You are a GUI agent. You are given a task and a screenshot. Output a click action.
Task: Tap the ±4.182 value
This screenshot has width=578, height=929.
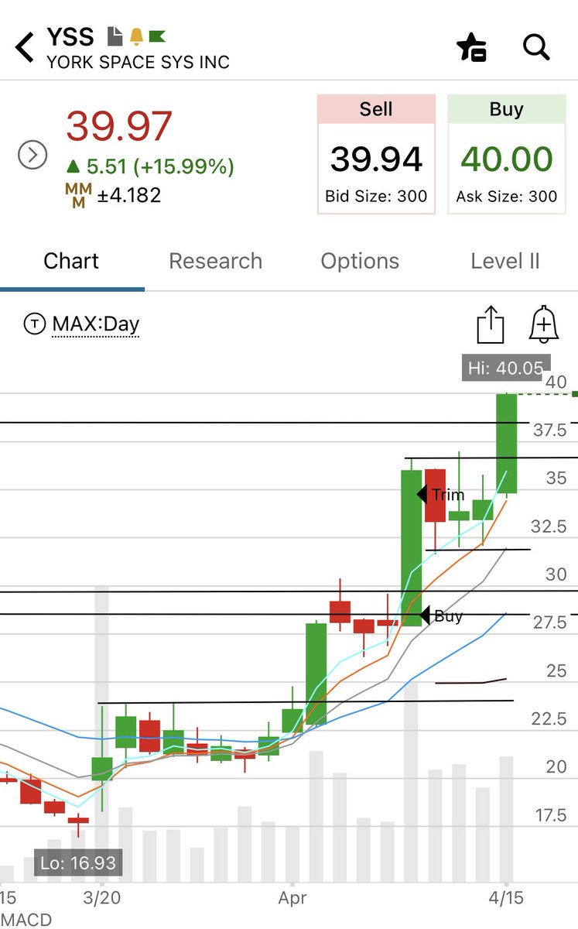tap(129, 195)
